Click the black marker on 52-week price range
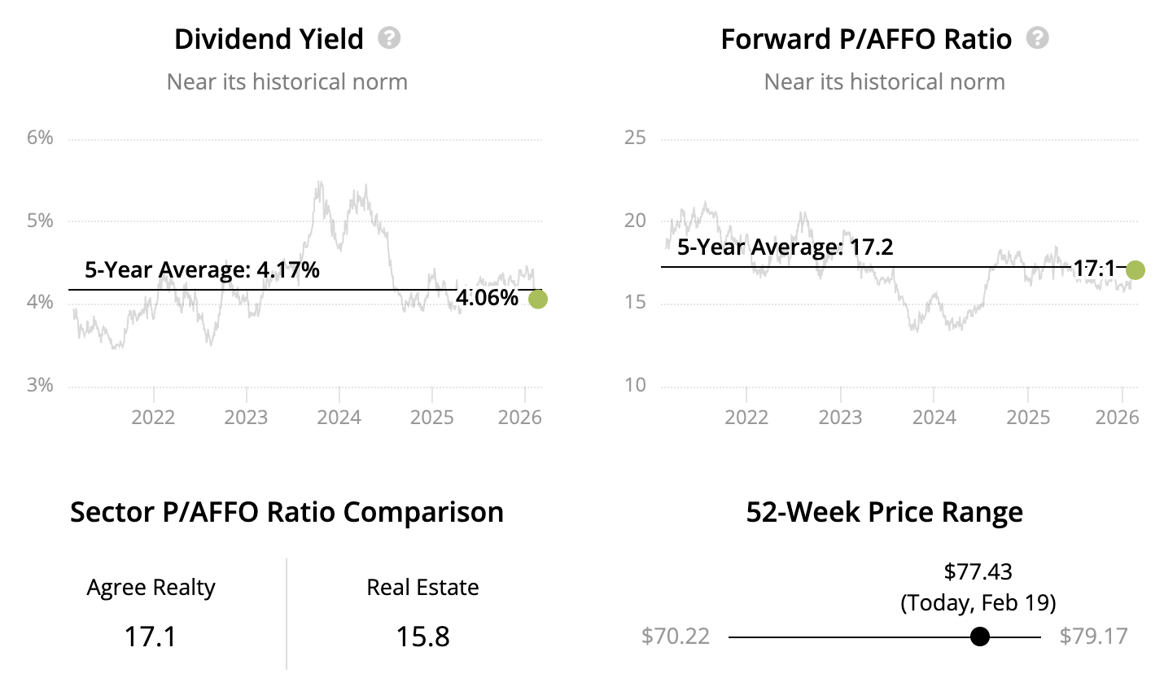Image resolution: width=1164 pixels, height=687 pixels. 980,637
